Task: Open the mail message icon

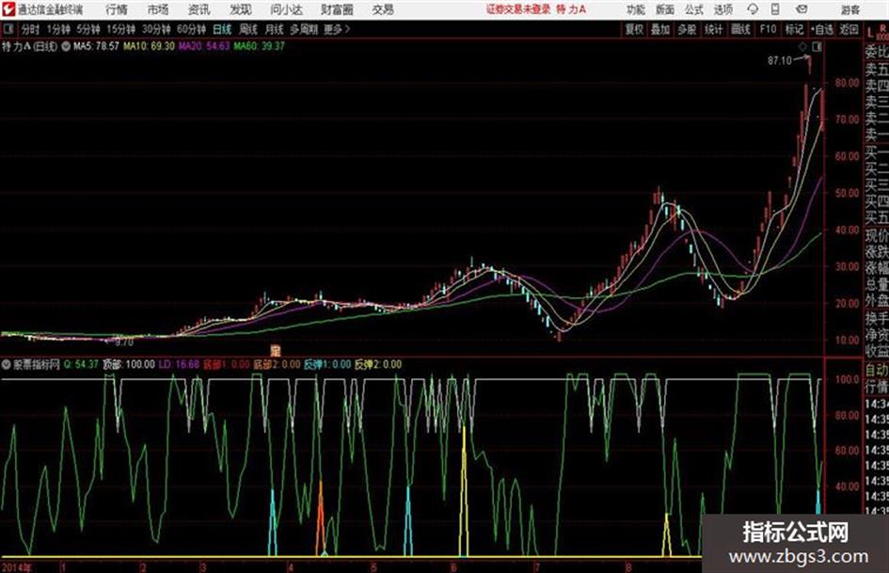Action: coord(802,9)
